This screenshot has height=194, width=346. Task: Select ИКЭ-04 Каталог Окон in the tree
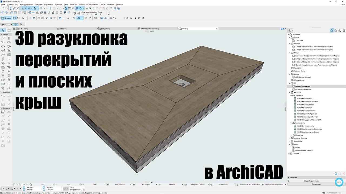click(x=304, y=108)
